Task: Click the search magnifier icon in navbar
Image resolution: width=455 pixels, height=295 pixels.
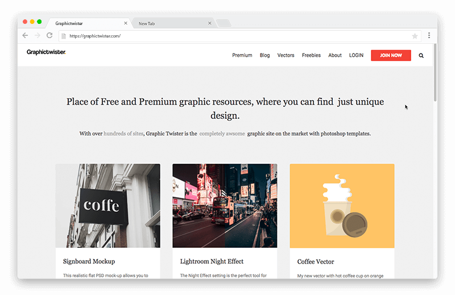Action: tap(421, 56)
